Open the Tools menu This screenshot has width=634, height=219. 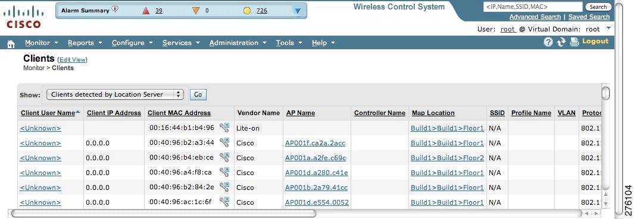click(289, 43)
